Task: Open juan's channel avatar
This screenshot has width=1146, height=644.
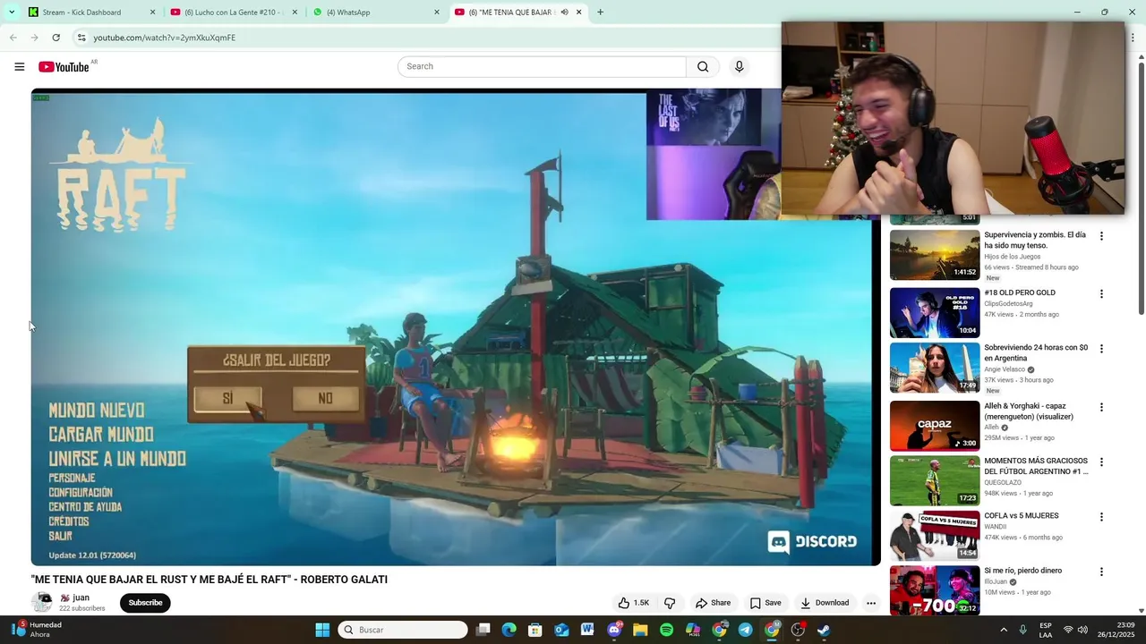Action: click(x=42, y=602)
